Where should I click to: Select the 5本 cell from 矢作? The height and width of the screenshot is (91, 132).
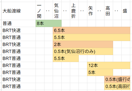tap(100, 72)
